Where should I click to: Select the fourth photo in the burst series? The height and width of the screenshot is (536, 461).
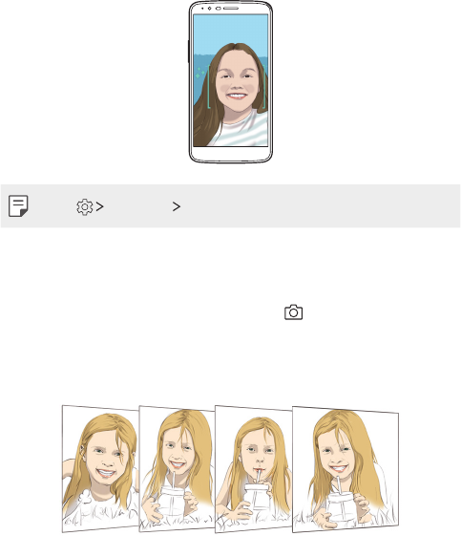pyautogui.click(x=346, y=469)
